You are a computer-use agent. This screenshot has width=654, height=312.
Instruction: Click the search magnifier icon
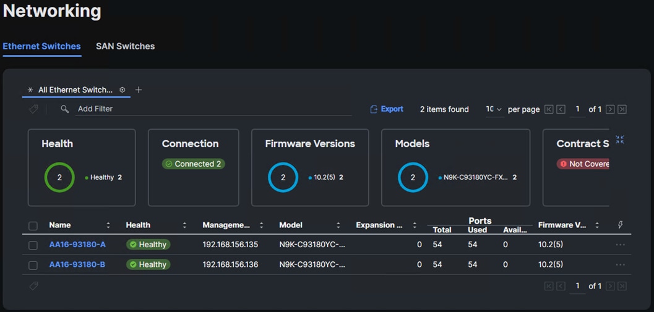(x=64, y=109)
